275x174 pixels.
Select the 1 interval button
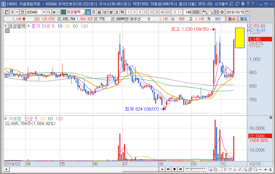(x=129, y=12)
